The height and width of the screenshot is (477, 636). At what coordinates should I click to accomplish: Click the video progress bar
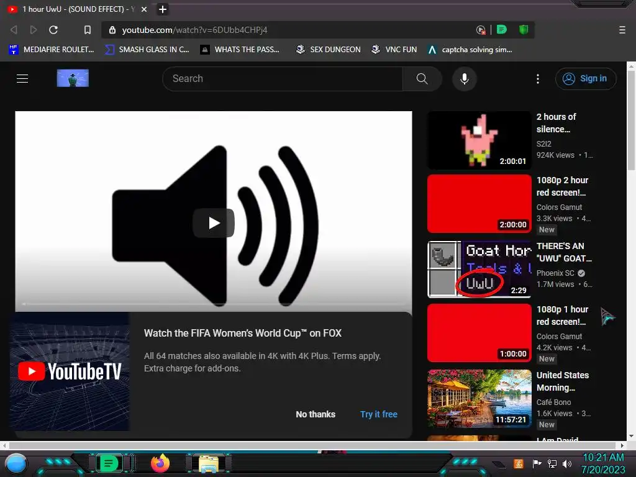214,303
